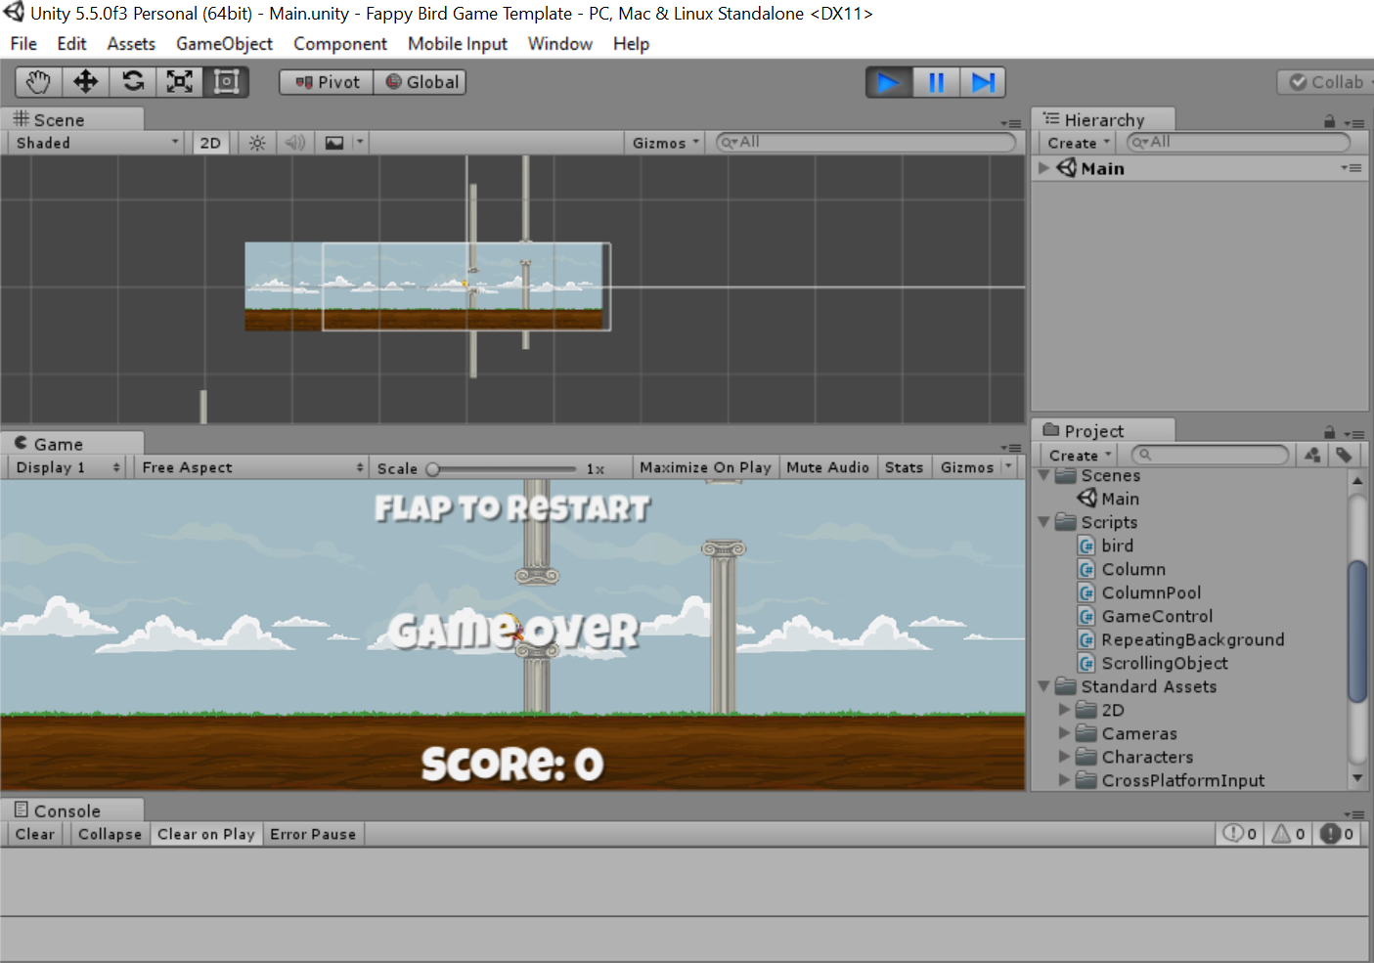Screen dimensions: 1374x963
Task: Select the Column script asset
Action: point(1122,569)
